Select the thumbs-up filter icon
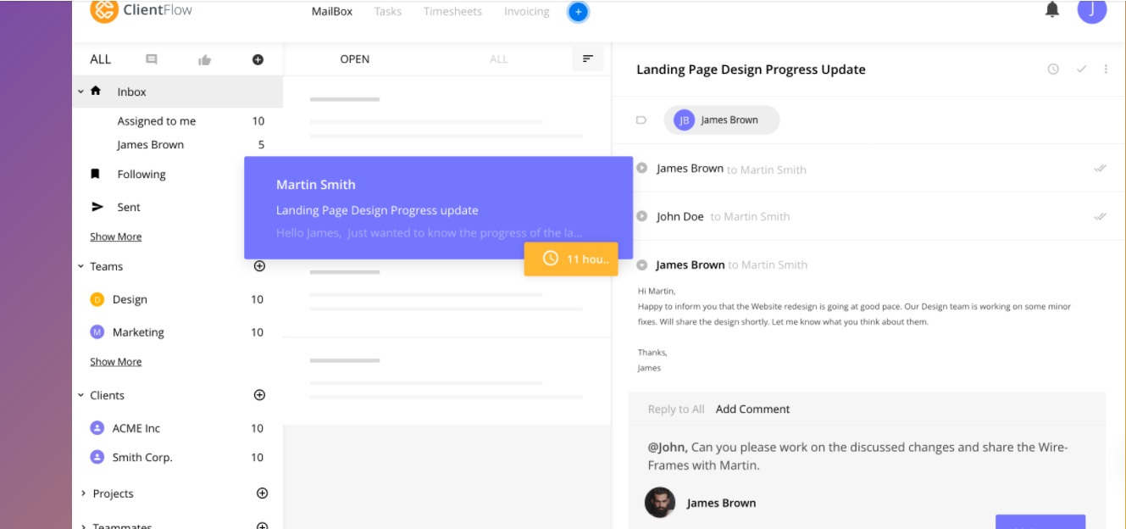The height and width of the screenshot is (529, 1126). click(x=204, y=59)
